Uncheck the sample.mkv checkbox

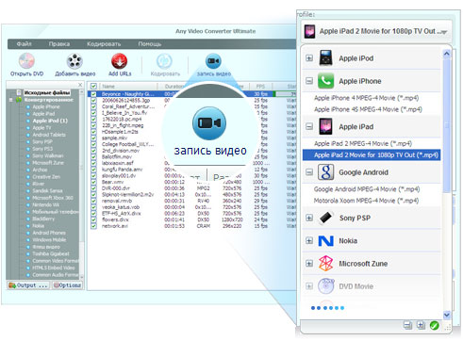coord(93,138)
